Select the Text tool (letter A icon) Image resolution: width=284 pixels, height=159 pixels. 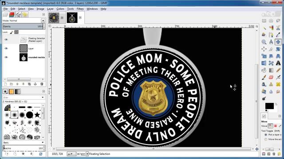pos(278,63)
